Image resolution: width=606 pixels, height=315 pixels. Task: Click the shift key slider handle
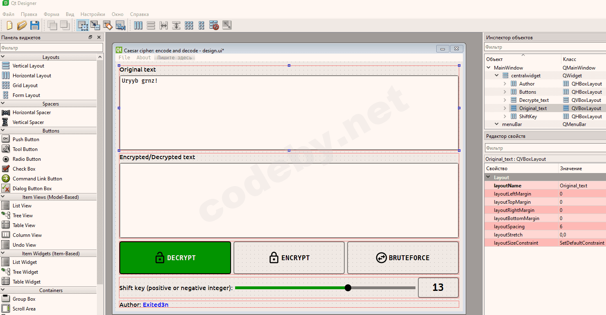(348, 288)
